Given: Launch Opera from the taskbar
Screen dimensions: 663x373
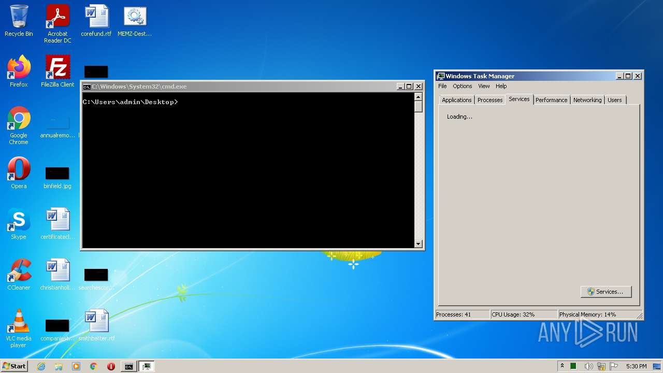Looking at the screenshot, I should pyautogui.click(x=111, y=366).
